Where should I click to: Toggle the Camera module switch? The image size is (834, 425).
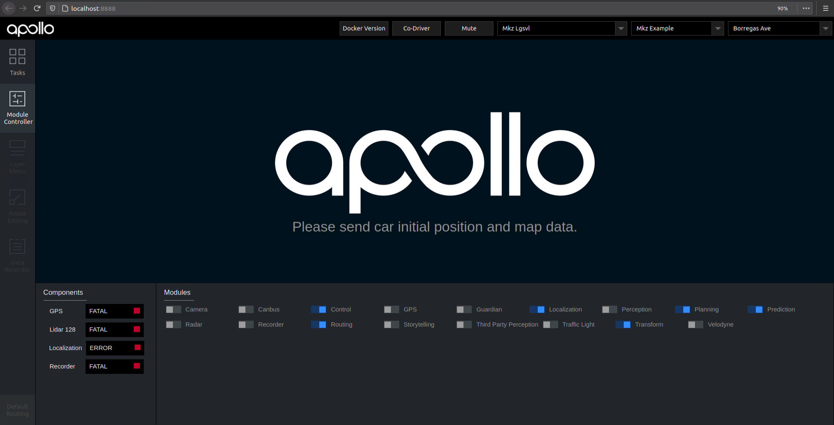pyautogui.click(x=173, y=309)
